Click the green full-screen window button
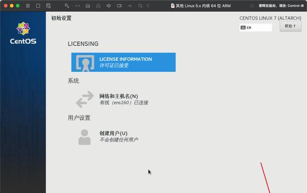The image size is (307, 193). pyautogui.click(x=17, y=6)
